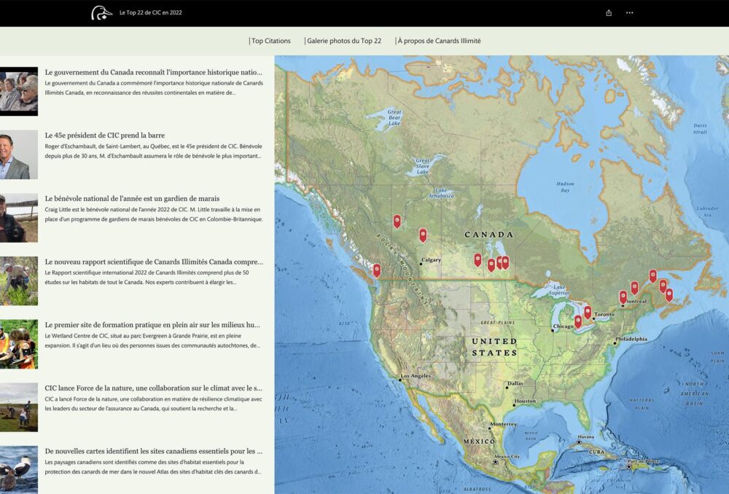Open the share icon in header
This screenshot has height=494, width=729.
[609, 13]
